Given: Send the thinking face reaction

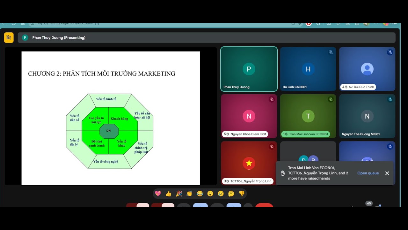Looking at the screenshot, I should [231, 194].
